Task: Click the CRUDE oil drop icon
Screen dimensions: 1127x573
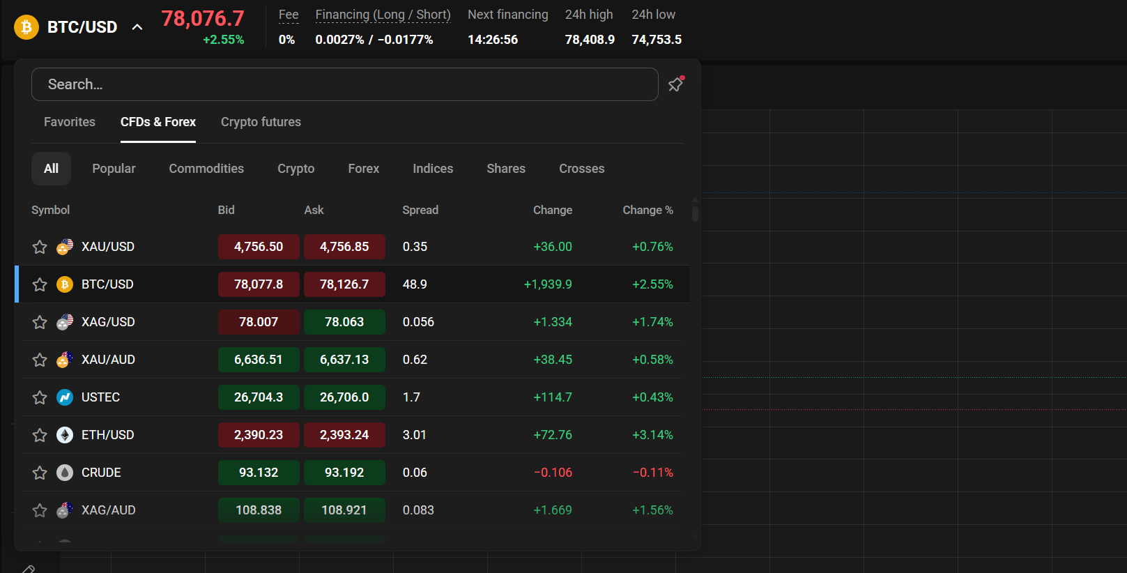Action: coord(65,473)
